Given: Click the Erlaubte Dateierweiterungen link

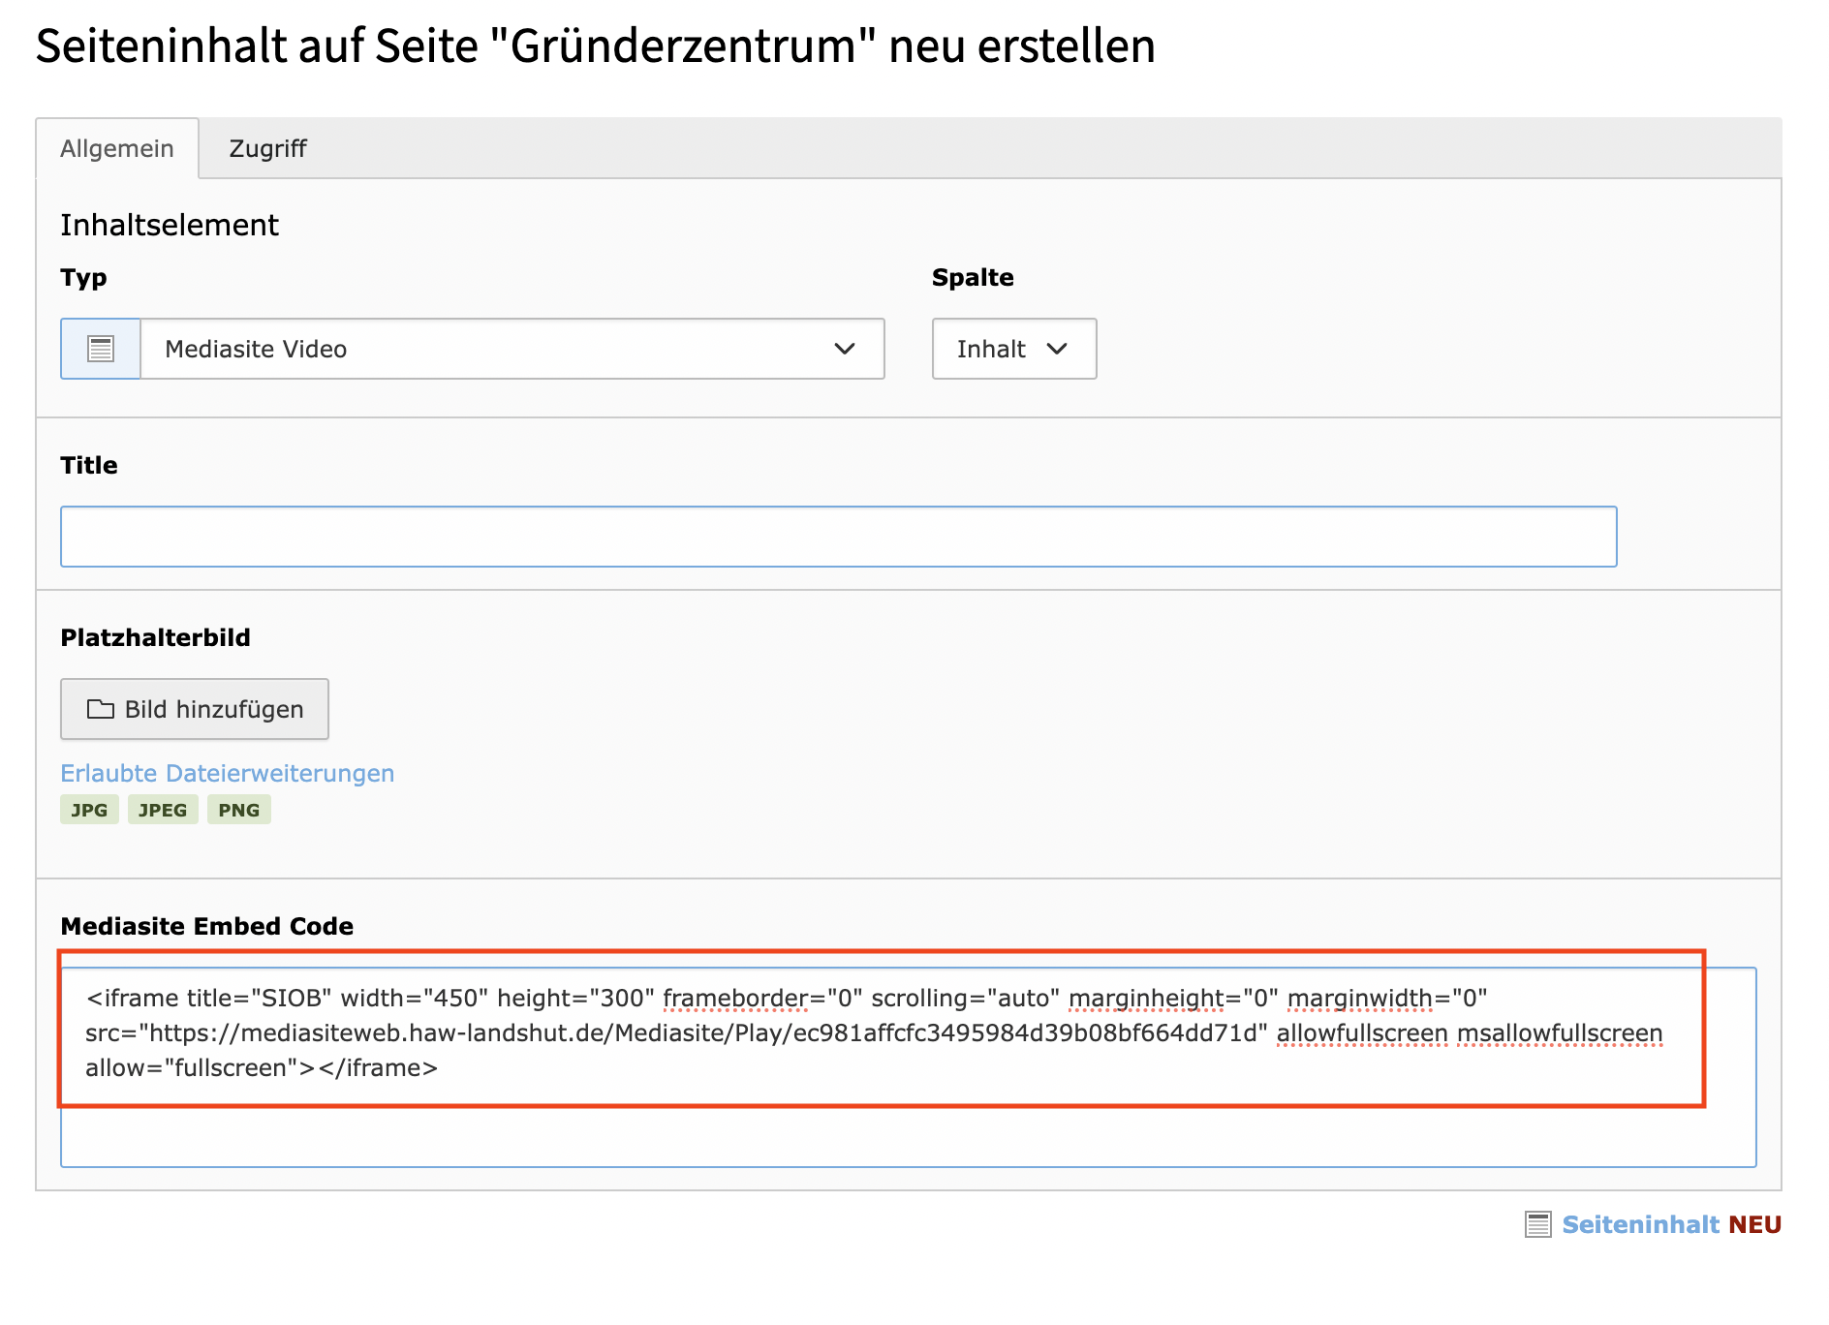Looking at the screenshot, I should [x=227, y=773].
